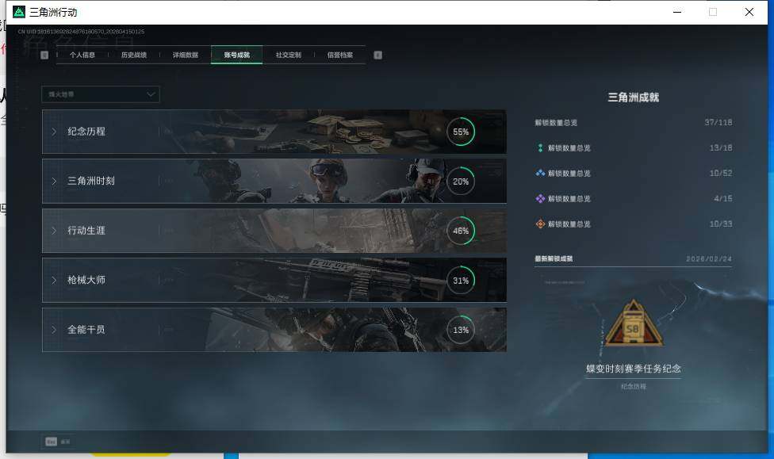Click the previous-tab key icon left of 个人信息
Viewport: 774px width, 459px height.
point(44,55)
